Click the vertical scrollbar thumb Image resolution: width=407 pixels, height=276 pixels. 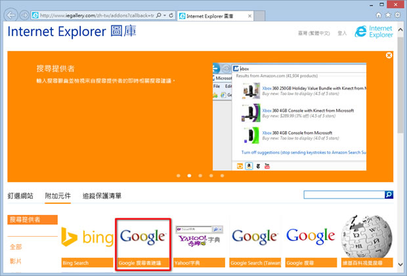point(400,85)
